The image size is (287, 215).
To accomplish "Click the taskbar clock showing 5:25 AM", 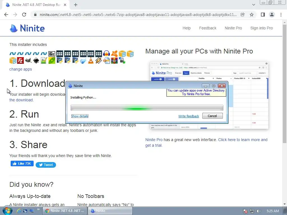I will click(273, 211).
